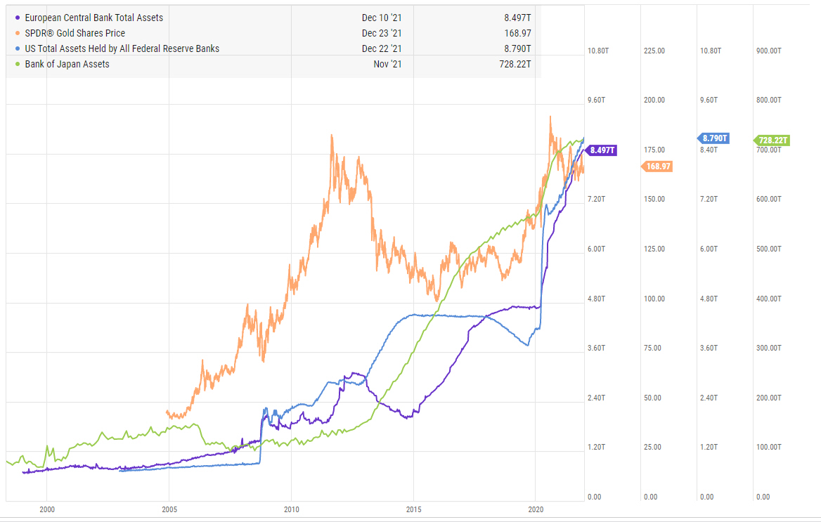Click the 100.00 gold price axis label
This screenshot has width=821, height=522.
point(654,299)
